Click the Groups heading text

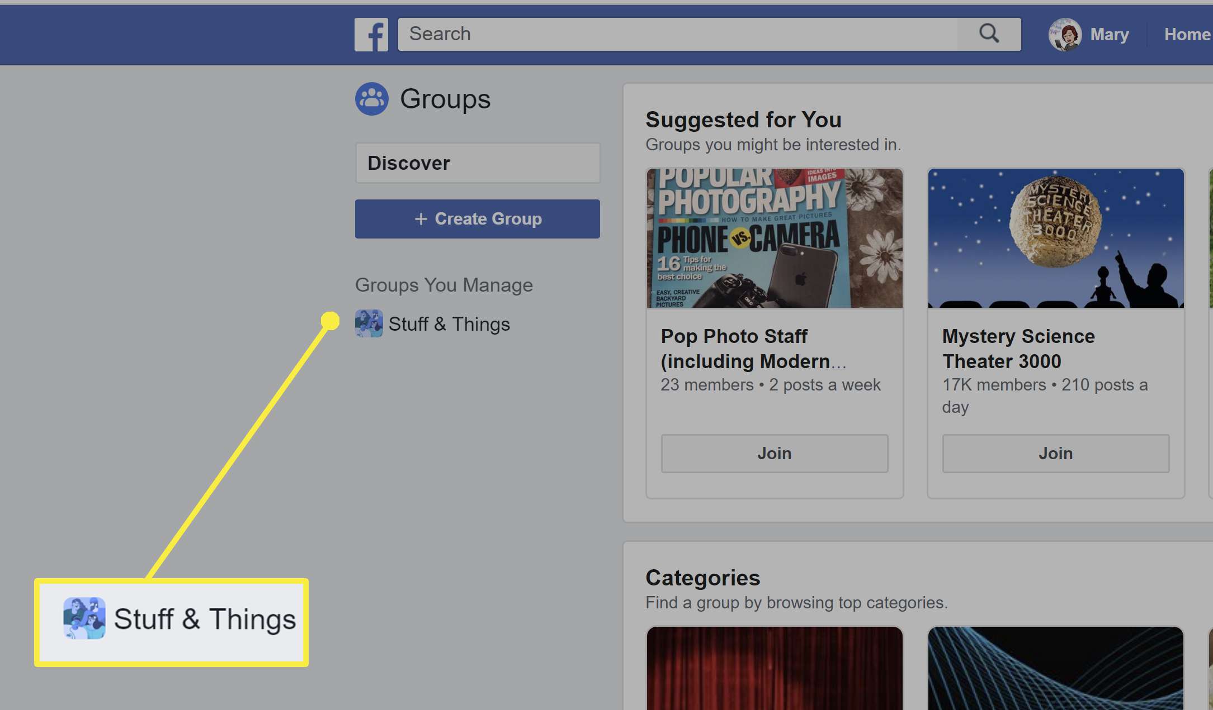(x=445, y=99)
